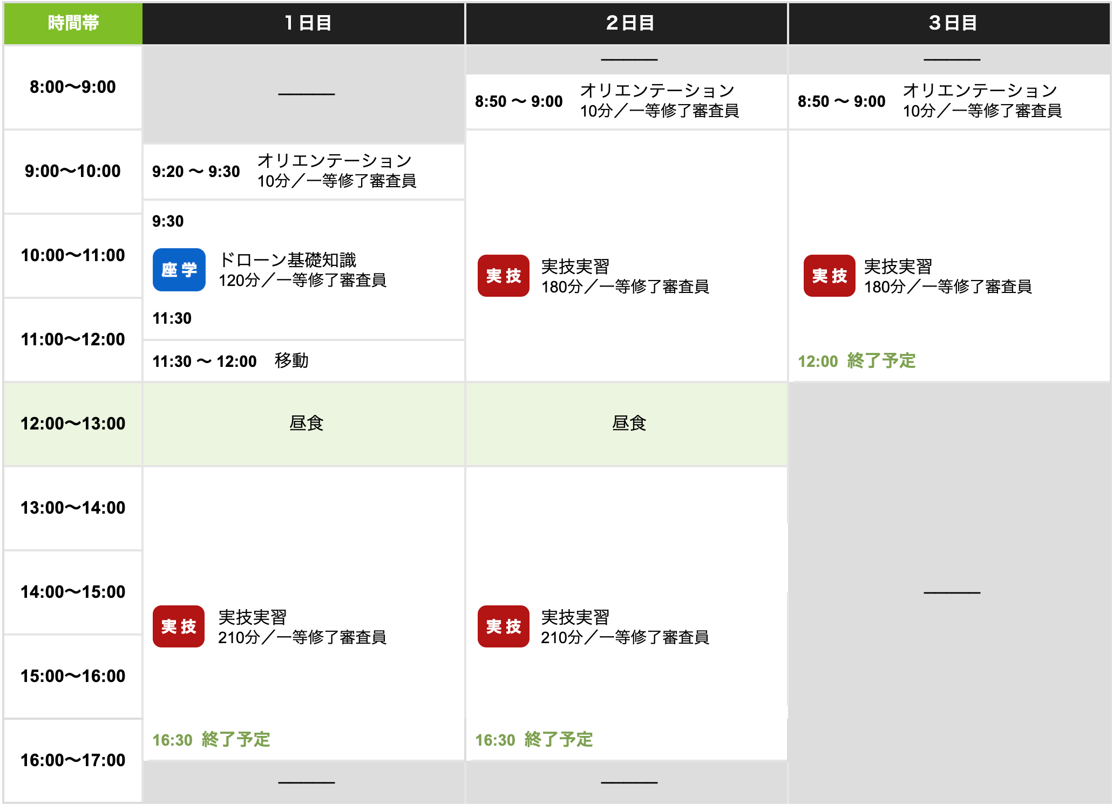The width and height of the screenshot is (1113, 805).
Task: Click day 1's 16:30 終了予定 text
Action: pyautogui.click(x=211, y=739)
